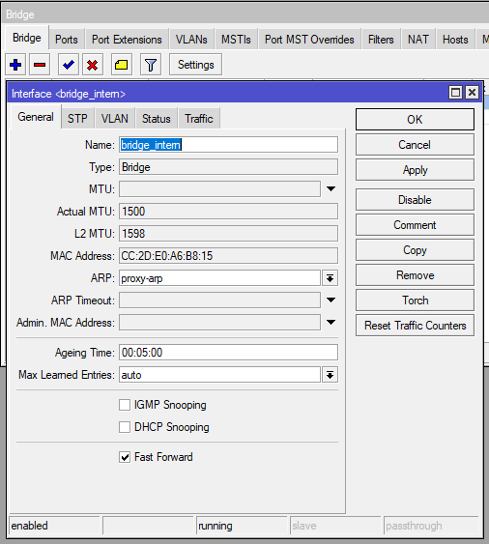Open the Ports tab in Bridge window
Screen dimensions: 489x544
tap(67, 40)
